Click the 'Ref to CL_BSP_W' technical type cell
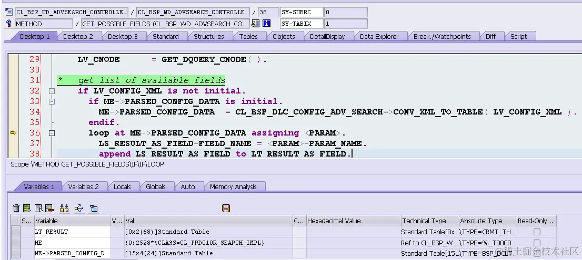 tap(430, 243)
